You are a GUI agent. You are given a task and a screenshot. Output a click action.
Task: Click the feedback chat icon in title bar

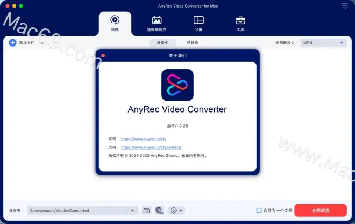344,6
